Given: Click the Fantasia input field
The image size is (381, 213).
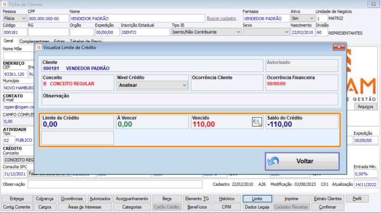Looking at the screenshot, I should click(x=266, y=19).
